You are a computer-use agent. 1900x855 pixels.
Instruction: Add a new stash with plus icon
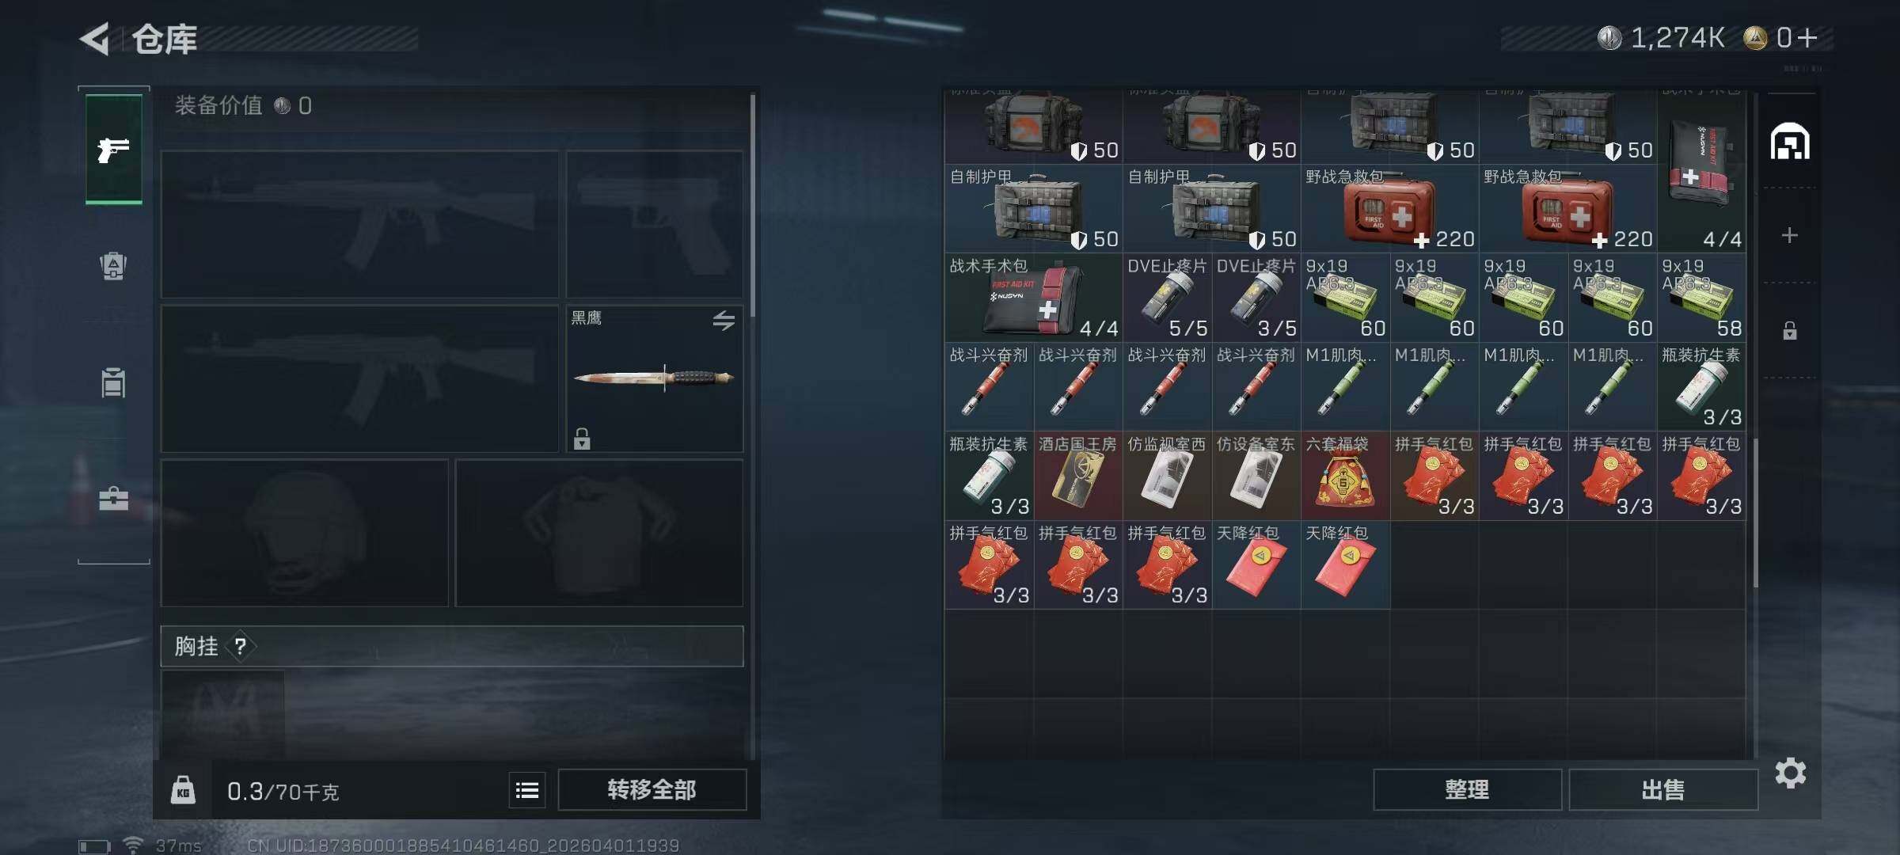coord(1790,235)
